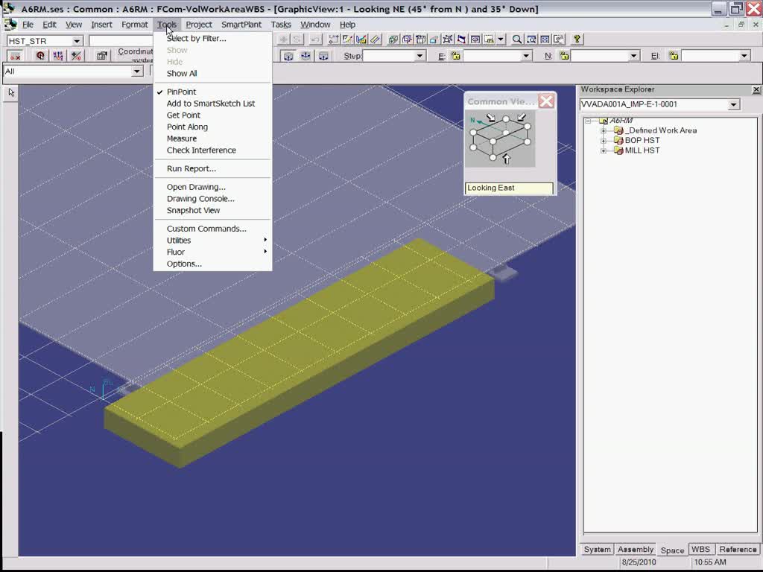Click the star-and-line icon left of properties icon
The height and width of the screenshot is (572, 763).
76,56
